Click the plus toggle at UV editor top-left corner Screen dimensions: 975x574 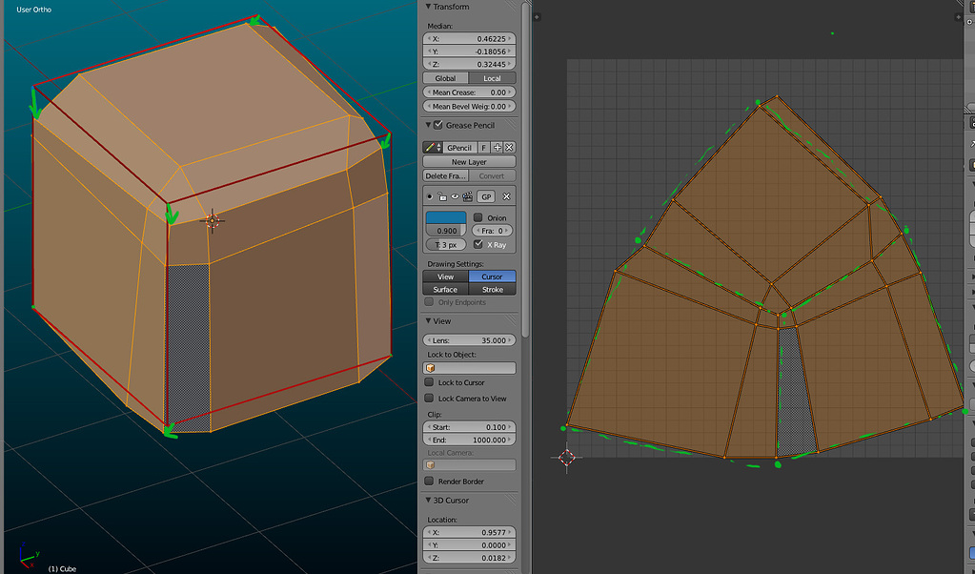537,17
